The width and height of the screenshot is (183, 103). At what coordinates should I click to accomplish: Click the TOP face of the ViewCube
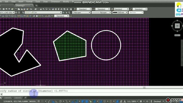click(x=177, y=26)
